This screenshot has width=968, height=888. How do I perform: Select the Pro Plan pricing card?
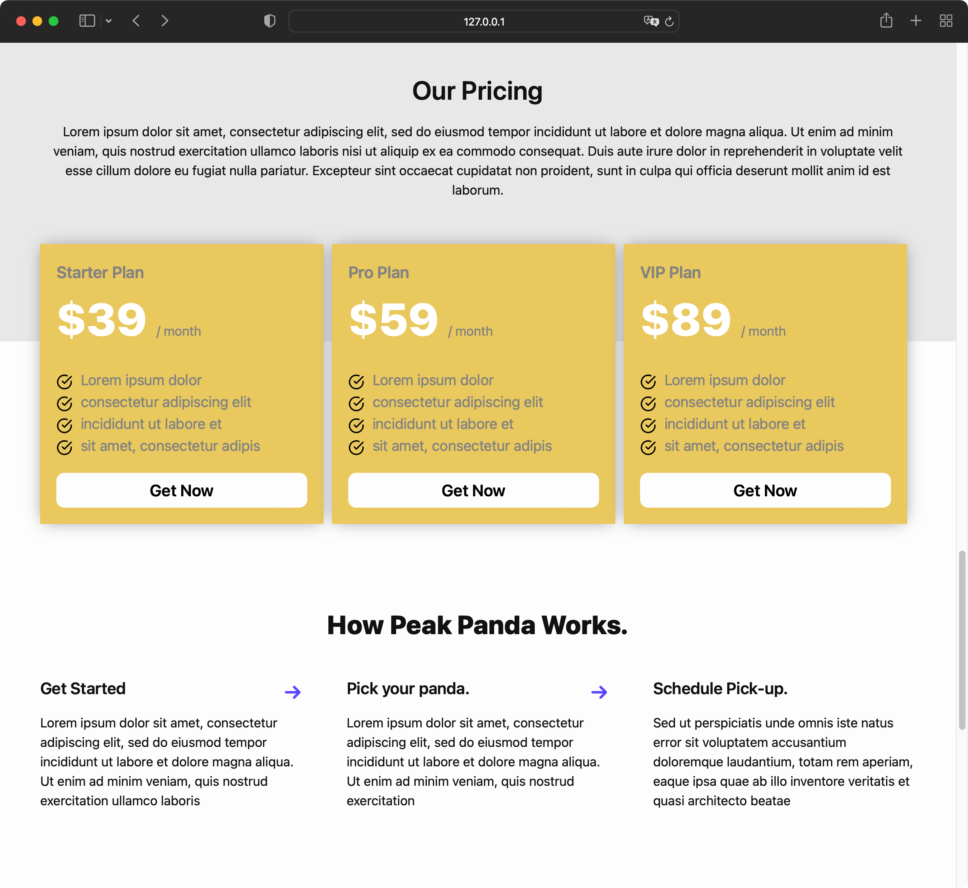pos(473,383)
